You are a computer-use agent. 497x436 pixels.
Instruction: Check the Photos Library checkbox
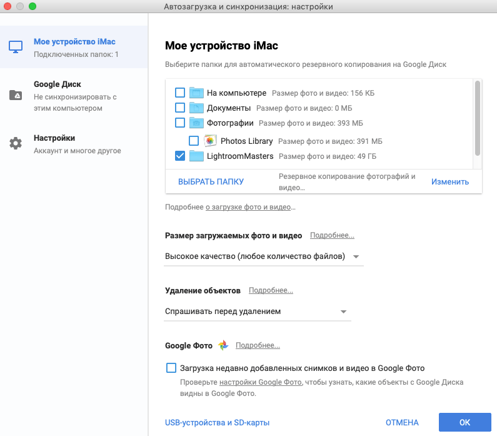click(x=194, y=141)
